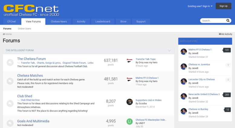Open the Existing user Sign In dropdown
The height and width of the screenshot is (128, 235).
200,6
